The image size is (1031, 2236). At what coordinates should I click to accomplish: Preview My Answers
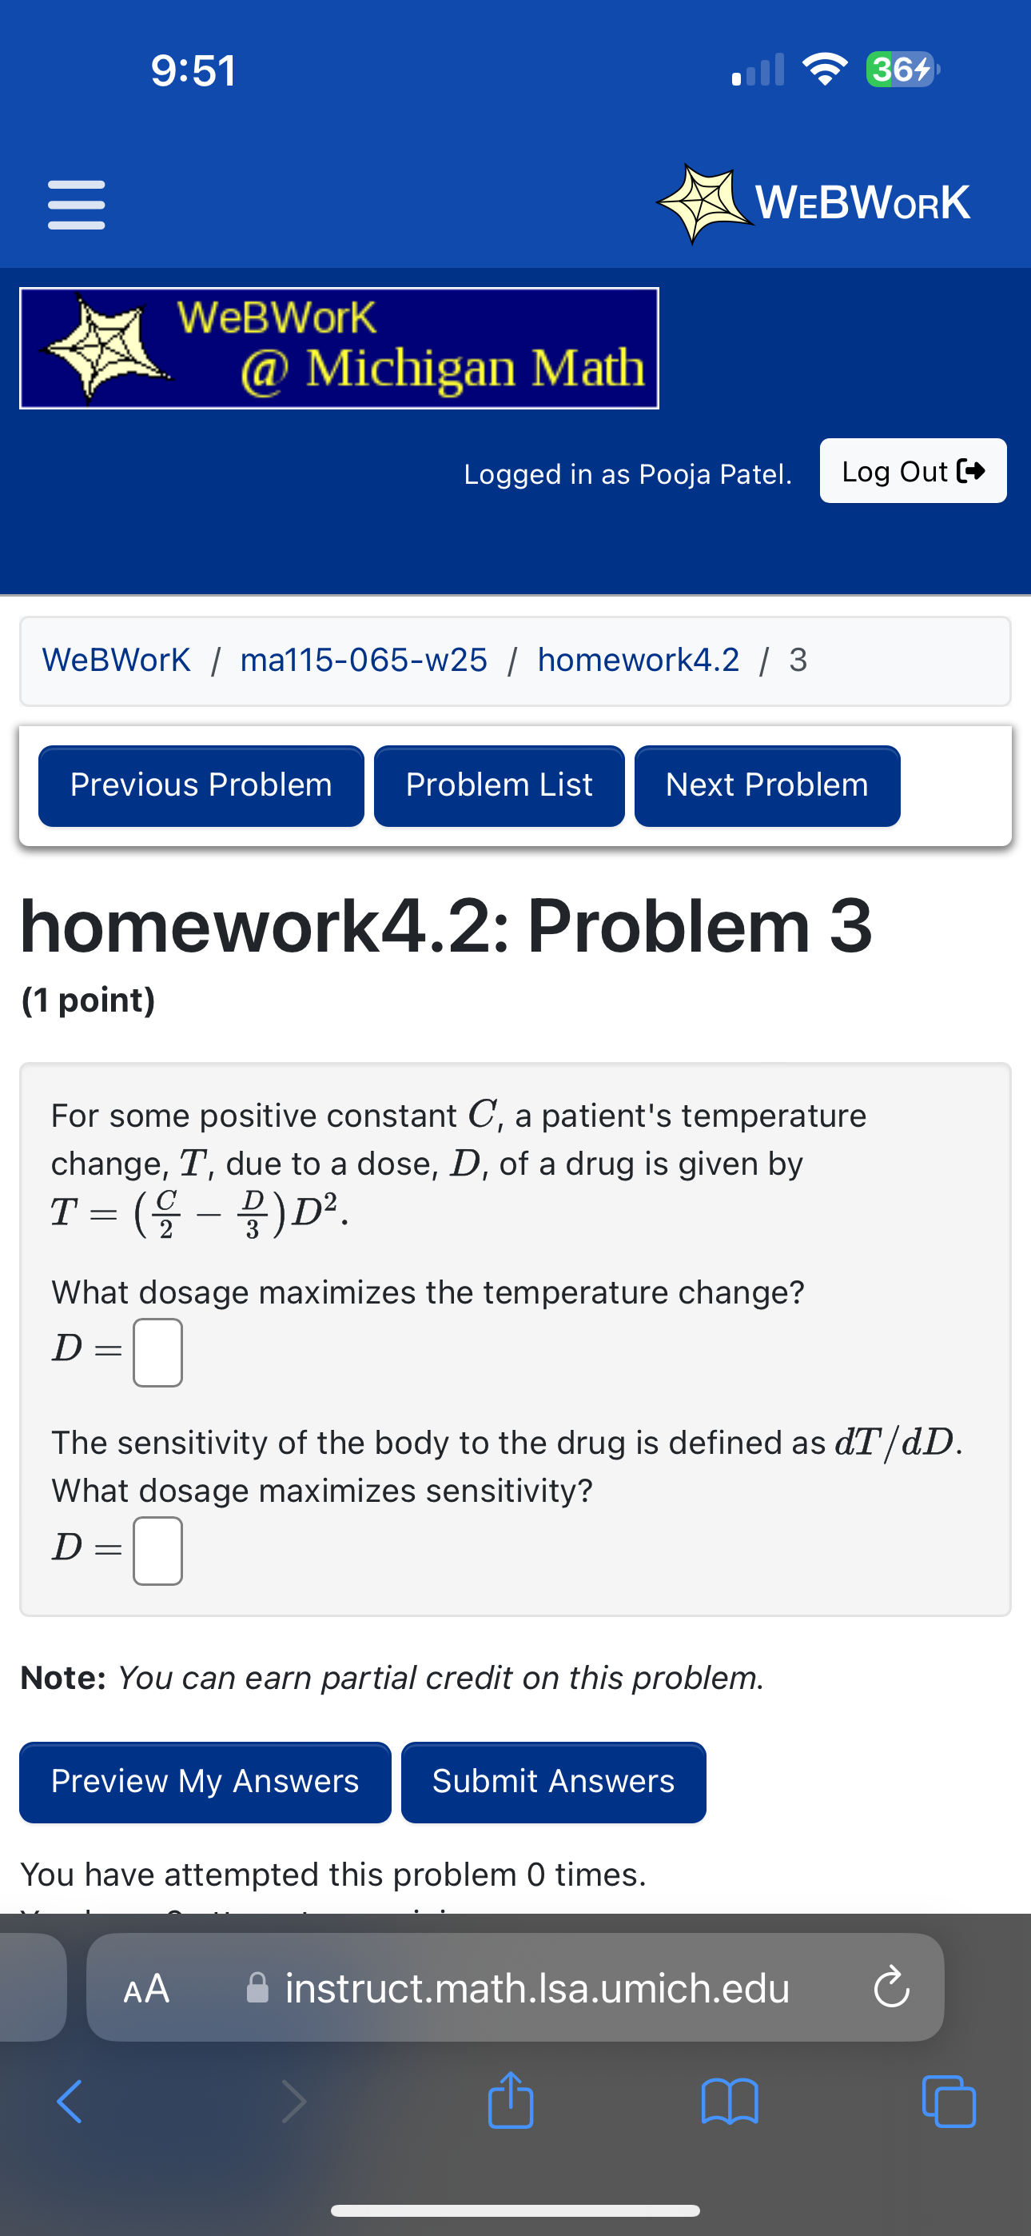(x=205, y=1781)
